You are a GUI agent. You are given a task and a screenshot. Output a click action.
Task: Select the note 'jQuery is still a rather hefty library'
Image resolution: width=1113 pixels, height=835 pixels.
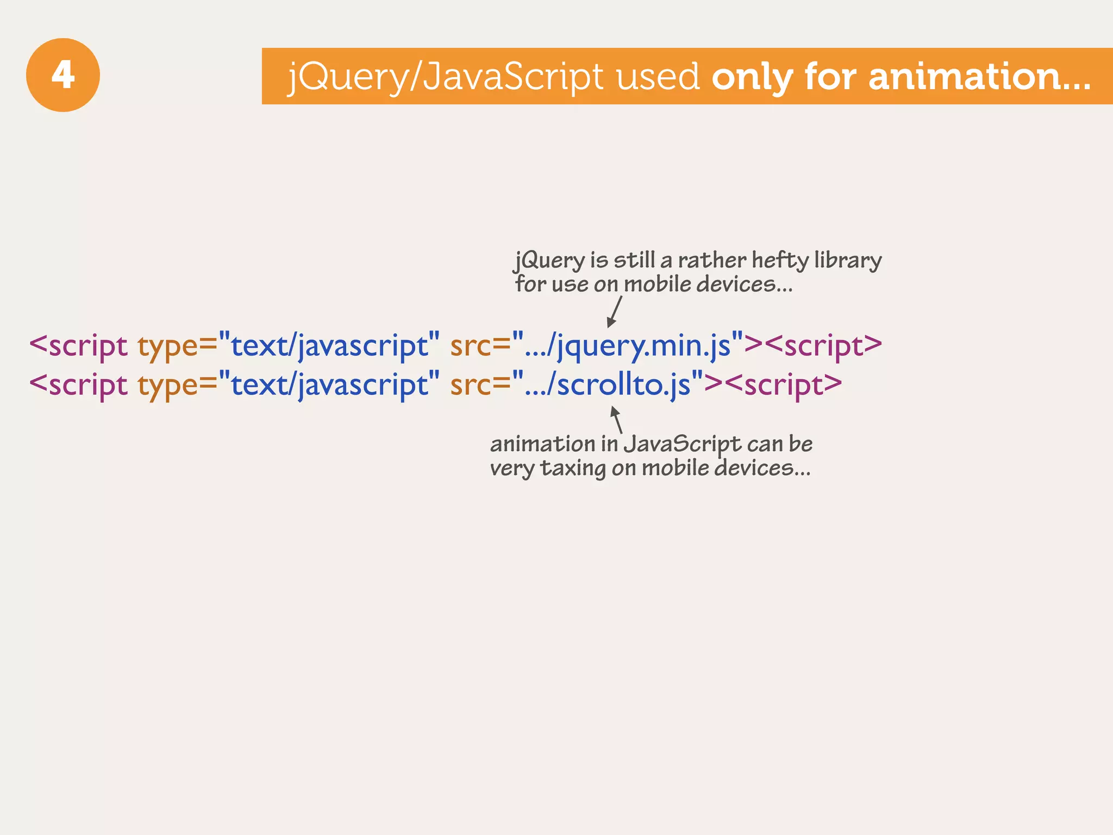(698, 260)
